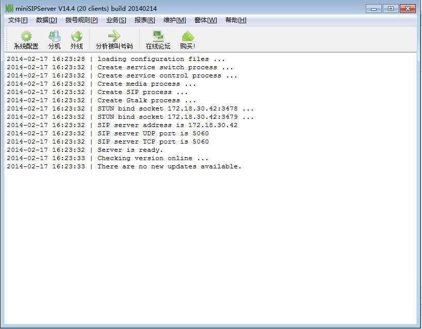This screenshot has height=329, width=422.
Task: Select the 'Create SIP process' log line
Action: 97,92
